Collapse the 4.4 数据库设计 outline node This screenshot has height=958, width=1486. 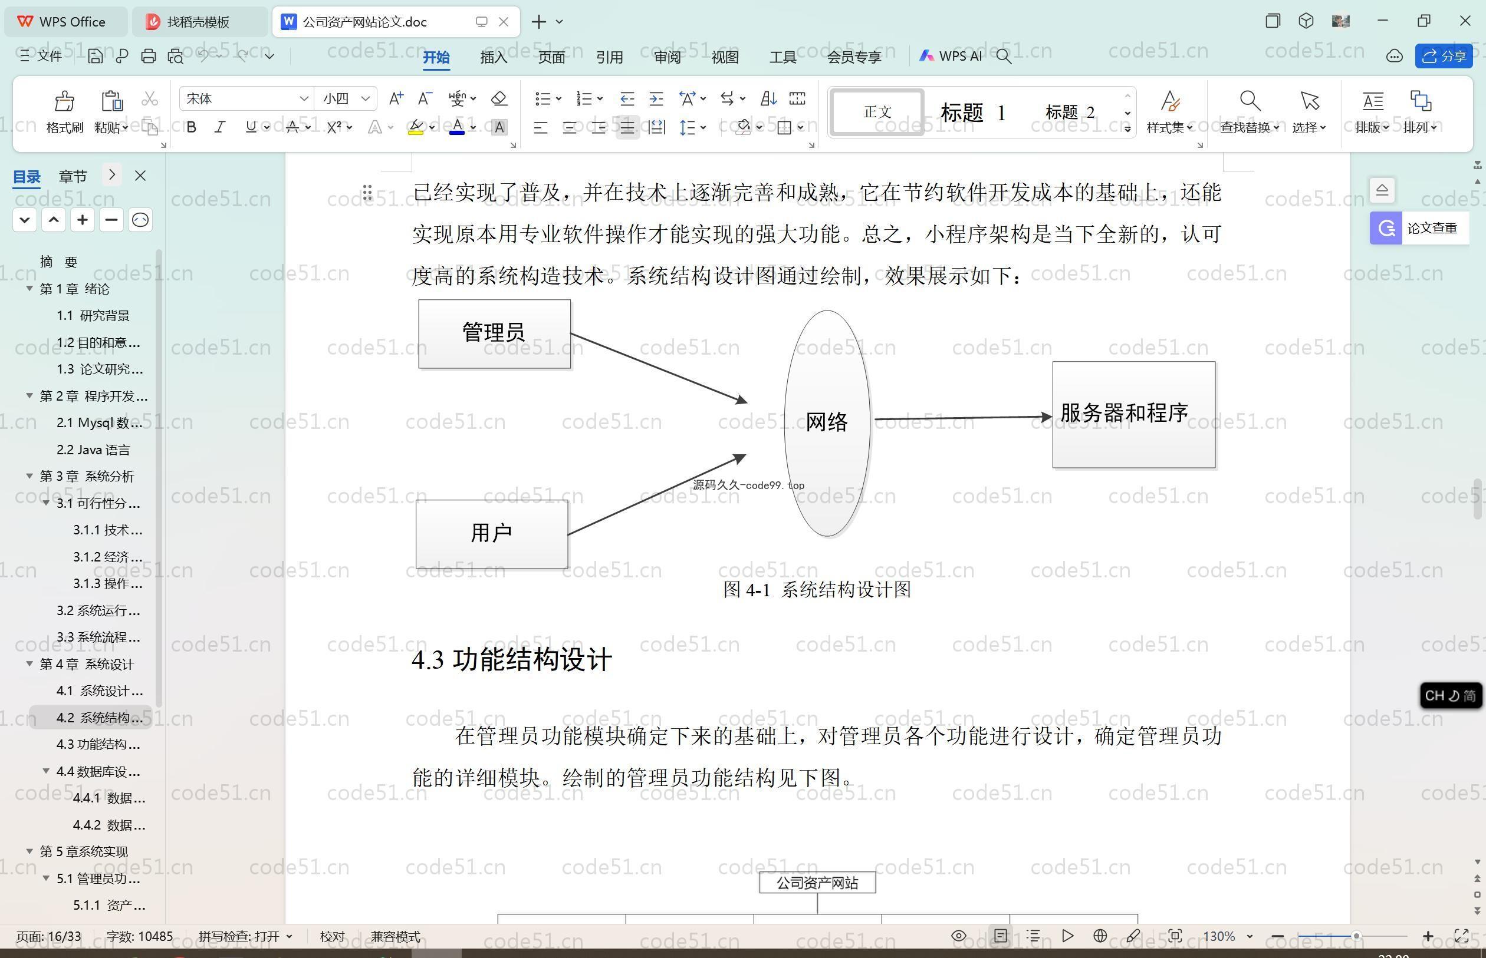tap(46, 771)
